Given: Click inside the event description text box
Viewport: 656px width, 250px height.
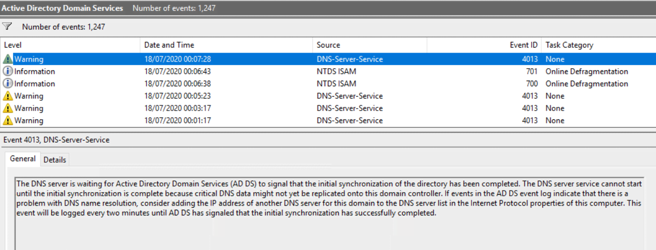Looking at the screenshot, I should point(329,213).
